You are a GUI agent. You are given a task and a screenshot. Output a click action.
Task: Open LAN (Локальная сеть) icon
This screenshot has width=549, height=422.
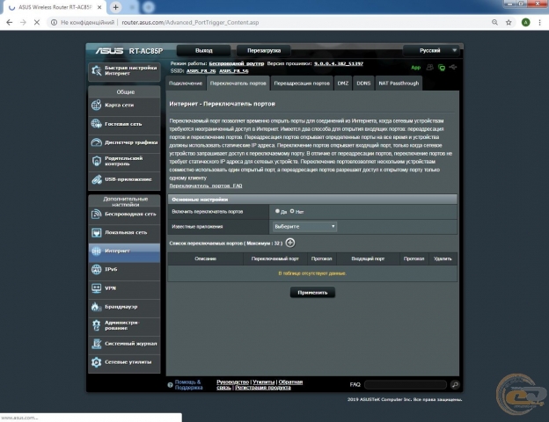coord(96,233)
